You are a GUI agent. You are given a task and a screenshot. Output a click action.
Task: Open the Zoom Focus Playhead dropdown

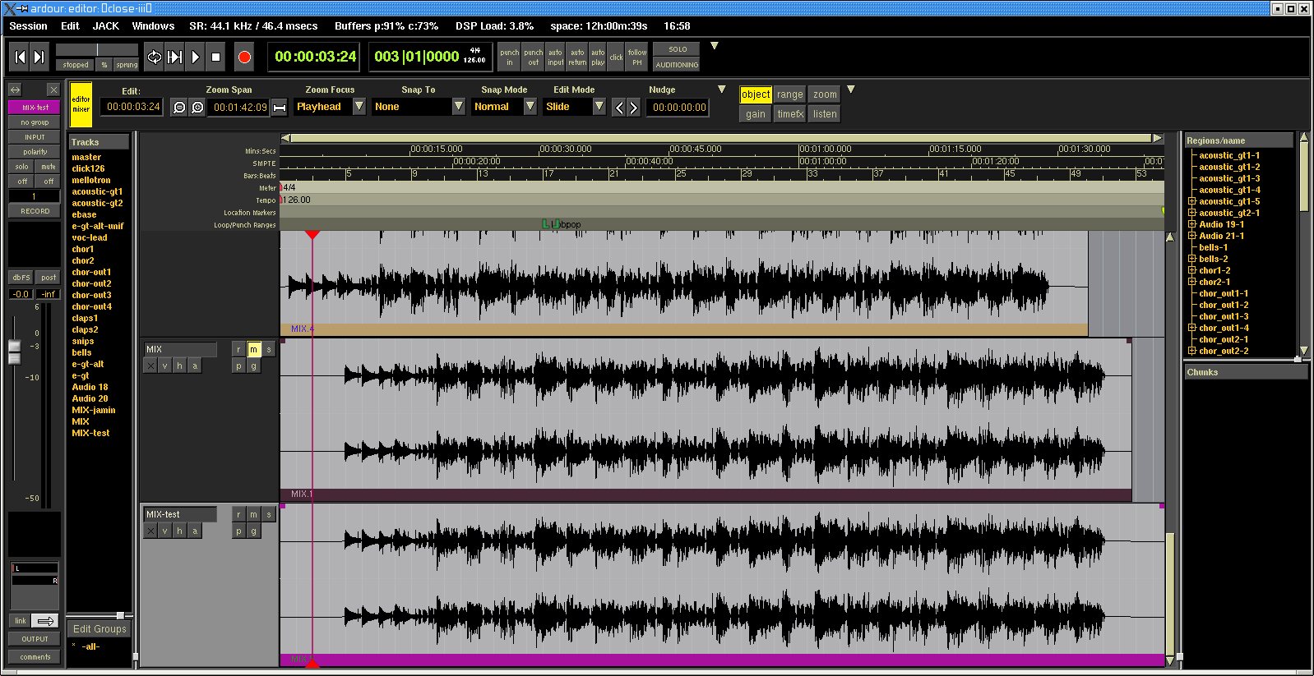coord(359,107)
